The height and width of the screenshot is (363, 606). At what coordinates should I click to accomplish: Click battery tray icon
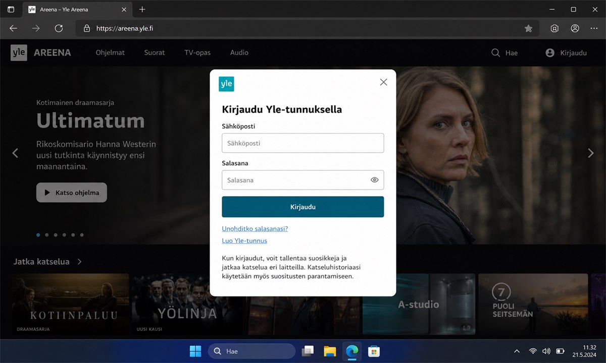(x=560, y=351)
